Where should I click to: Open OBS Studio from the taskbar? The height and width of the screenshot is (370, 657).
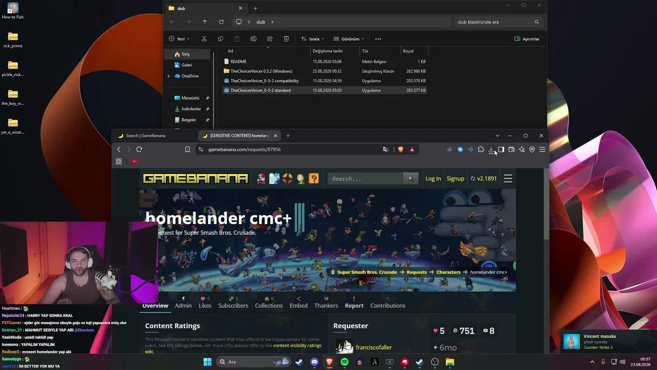pos(435,362)
